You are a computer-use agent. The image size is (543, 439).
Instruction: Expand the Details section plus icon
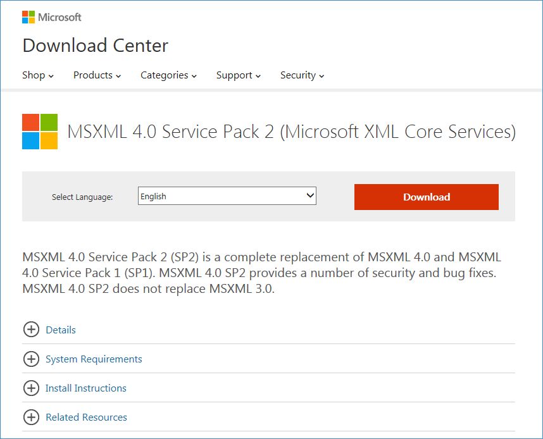click(31, 330)
